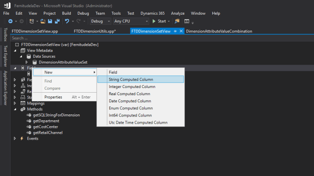Click the Find in Files toolbar icon
Screen dimensions: 314x176
click(177, 21)
